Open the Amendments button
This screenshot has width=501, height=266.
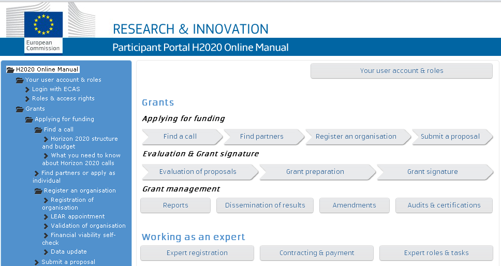[x=355, y=205]
